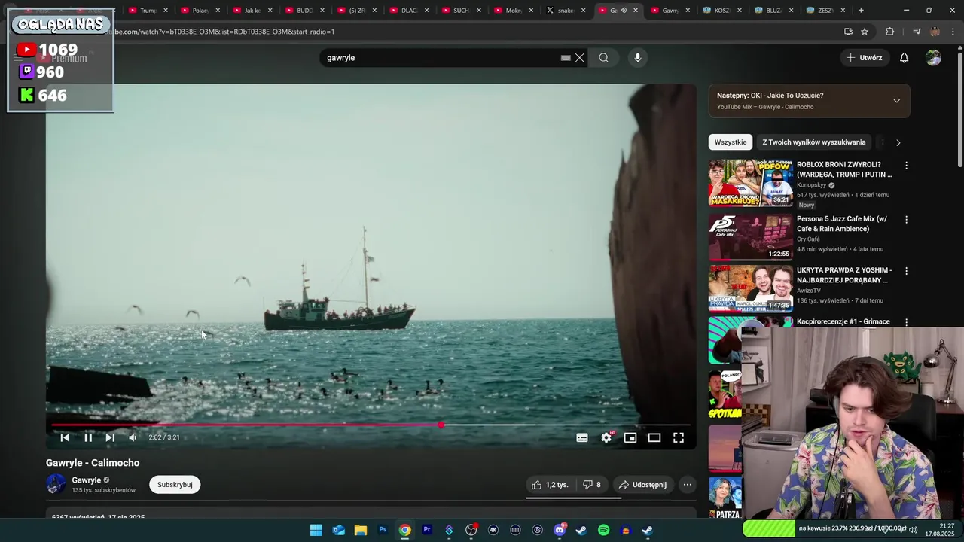
Task: Open Photoshop from the taskbar
Action: point(383,530)
